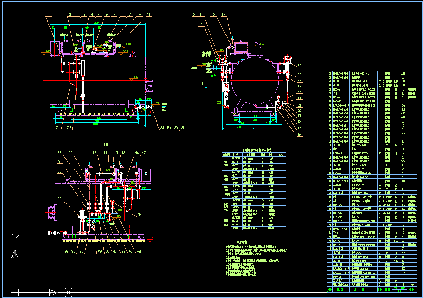
Task: Select the title block at bottom right
Action: (373, 290)
